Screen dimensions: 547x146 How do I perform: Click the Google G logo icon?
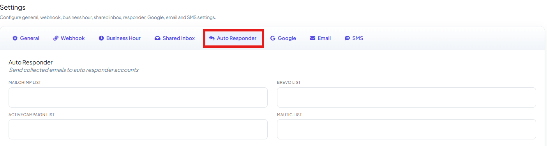click(x=273, y=38)
